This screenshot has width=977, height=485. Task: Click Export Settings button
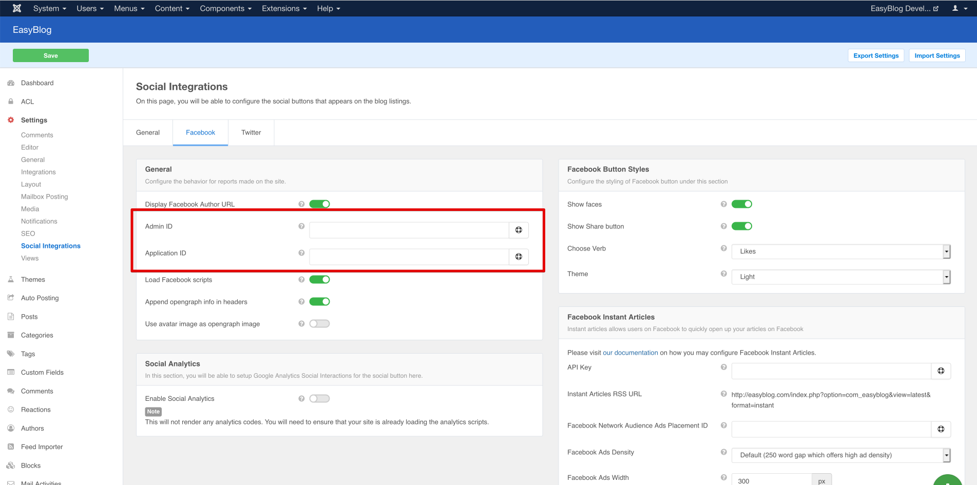coord(876,55)
